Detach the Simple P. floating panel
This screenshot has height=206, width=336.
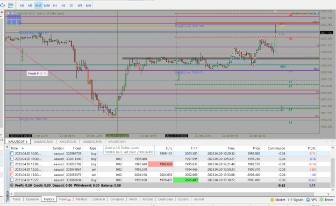tap(41, 73)
